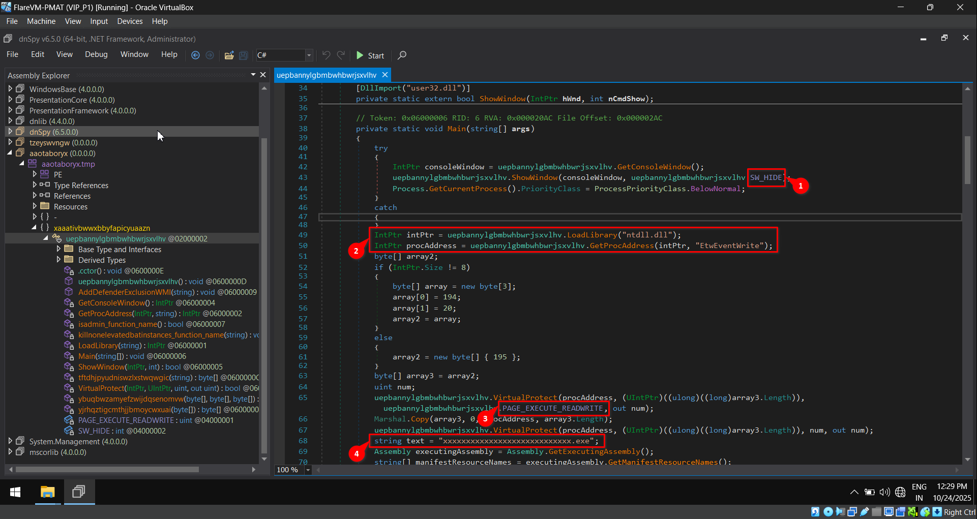Click the Save All icon

tap(244, 55)
